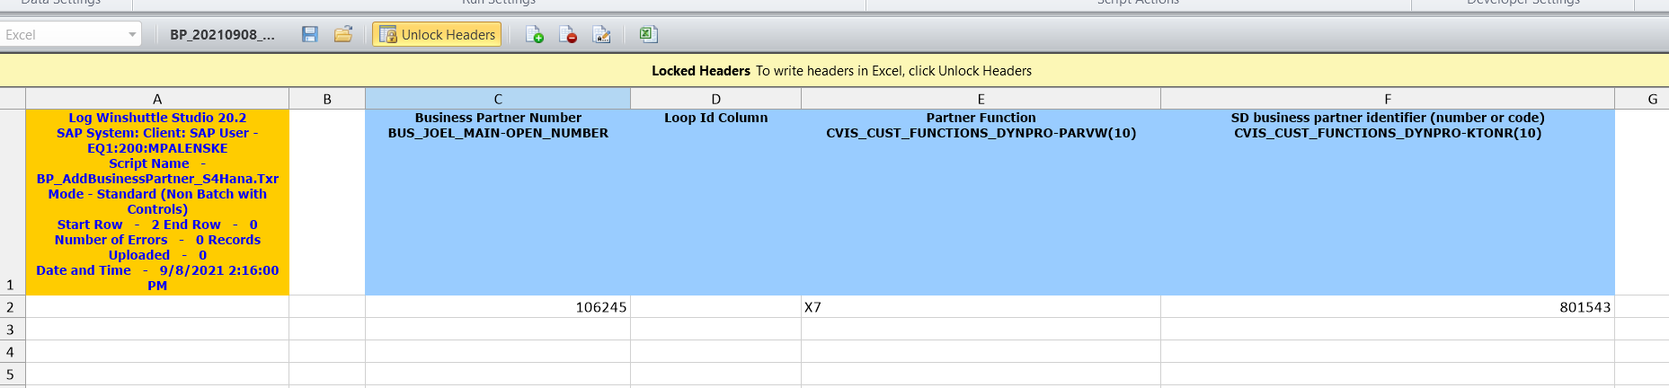The height and width of the screenshot is (388, 1669).
Task: Click the BP_20210908 file name label
Action: click(x=222, y=35)
